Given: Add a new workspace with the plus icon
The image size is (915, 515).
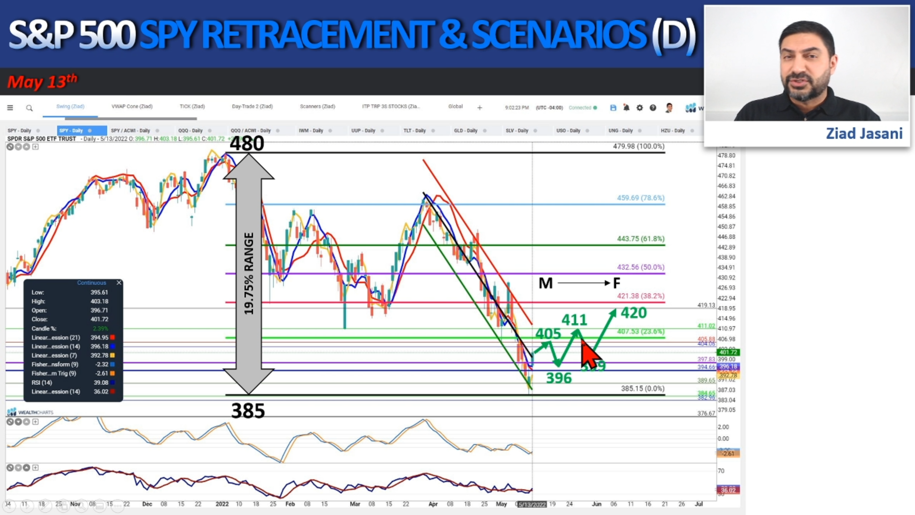Looking at the screenshot, I should click(479, 108).
